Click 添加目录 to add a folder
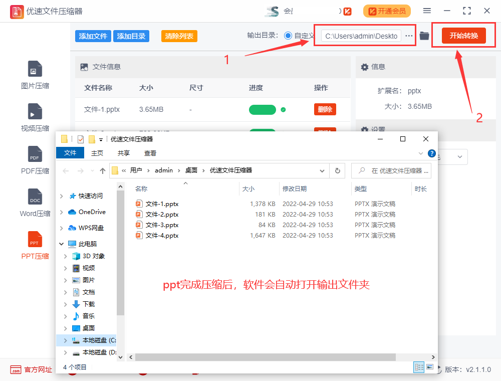This screenshot has height=381, width=501. coord(131,36)
